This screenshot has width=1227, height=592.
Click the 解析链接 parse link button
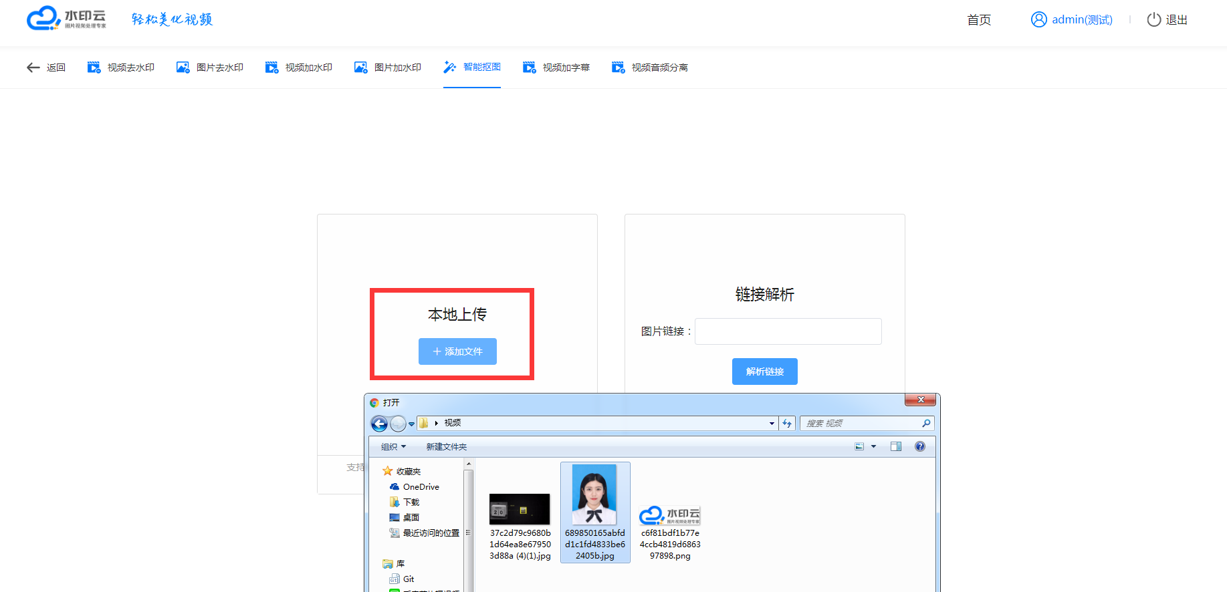coord(764,372)
